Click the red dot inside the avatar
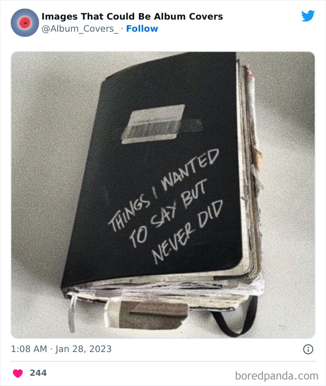This screenshot has width=326, height=386. [25, 23]
